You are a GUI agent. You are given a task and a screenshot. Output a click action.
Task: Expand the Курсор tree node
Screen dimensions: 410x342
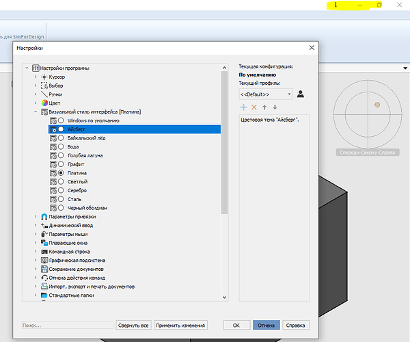(36, 77)
